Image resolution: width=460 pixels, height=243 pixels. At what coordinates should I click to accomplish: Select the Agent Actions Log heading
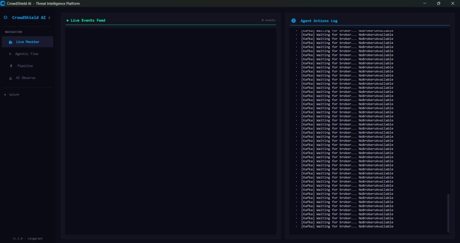pos(319,21)
